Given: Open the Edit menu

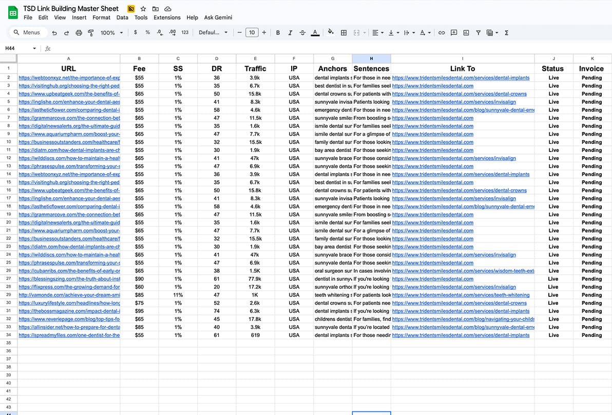Looking at the screenshot, I should pyautogui.click(x=43, y=17).
